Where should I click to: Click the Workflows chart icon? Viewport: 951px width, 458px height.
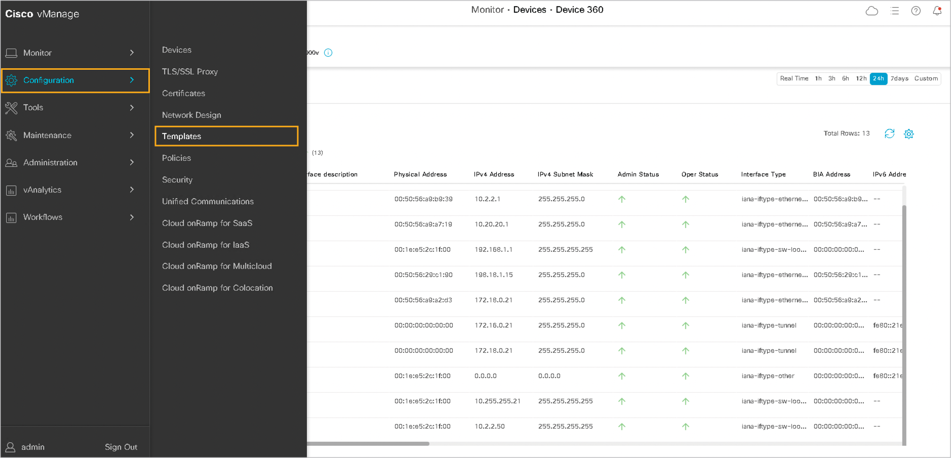pos(11,218)
